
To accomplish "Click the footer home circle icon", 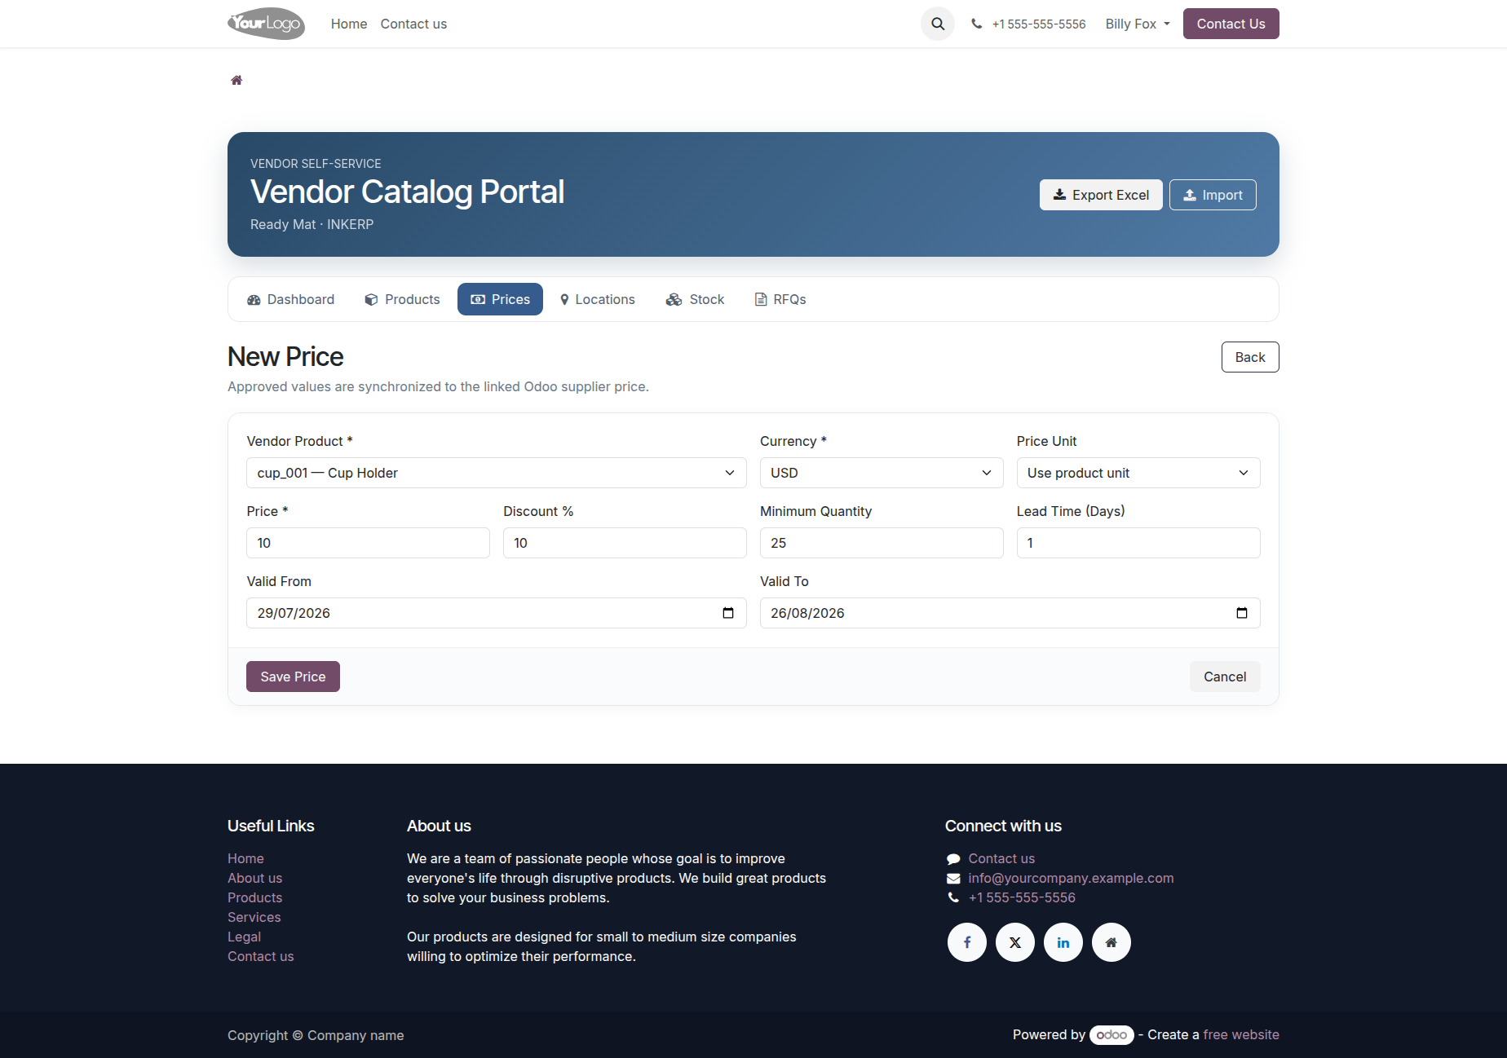I will (1111, 942).
